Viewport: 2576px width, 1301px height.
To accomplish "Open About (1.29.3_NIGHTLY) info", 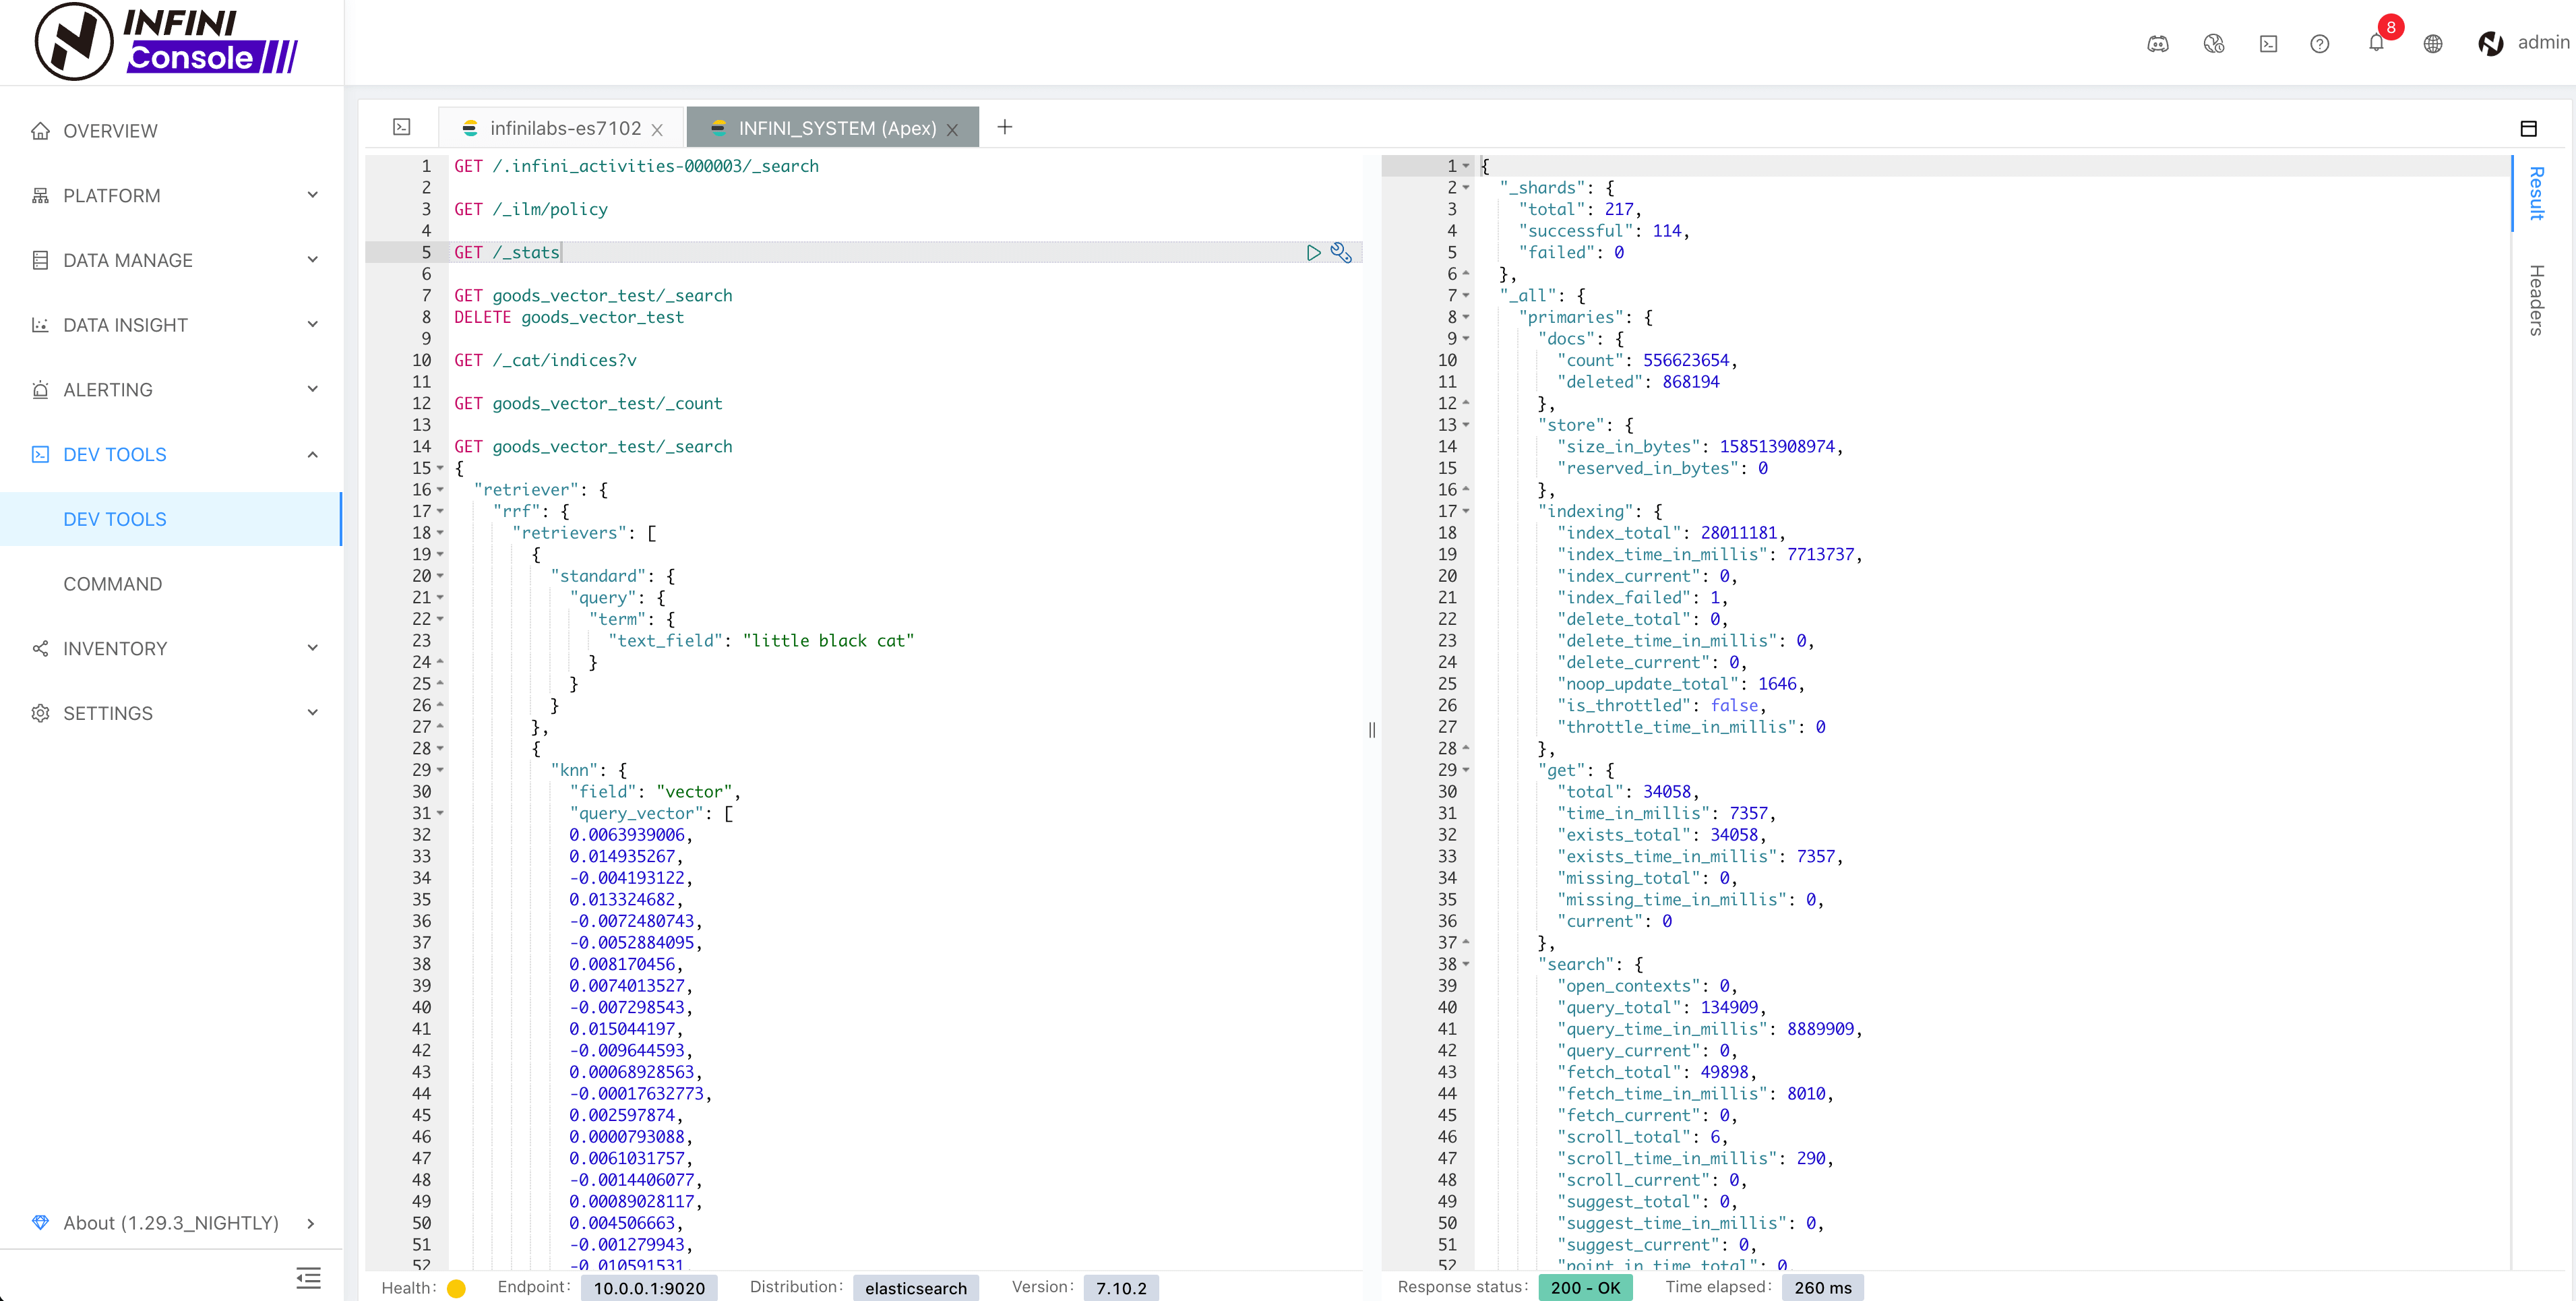I will (172, 1223).
